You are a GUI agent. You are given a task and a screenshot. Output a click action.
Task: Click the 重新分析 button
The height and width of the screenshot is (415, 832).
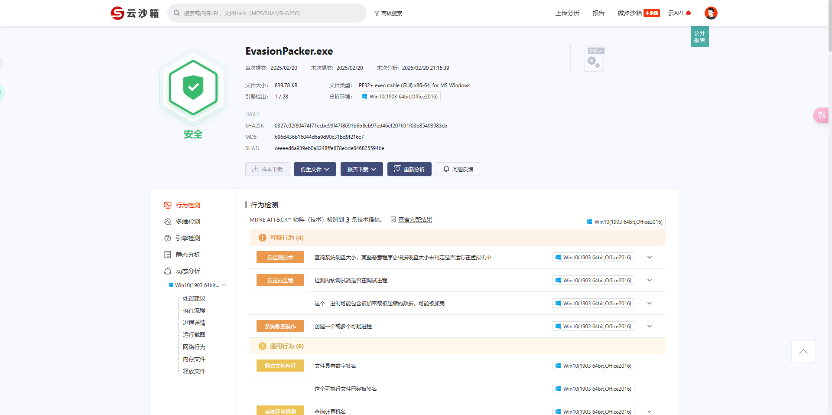point(409,169)
